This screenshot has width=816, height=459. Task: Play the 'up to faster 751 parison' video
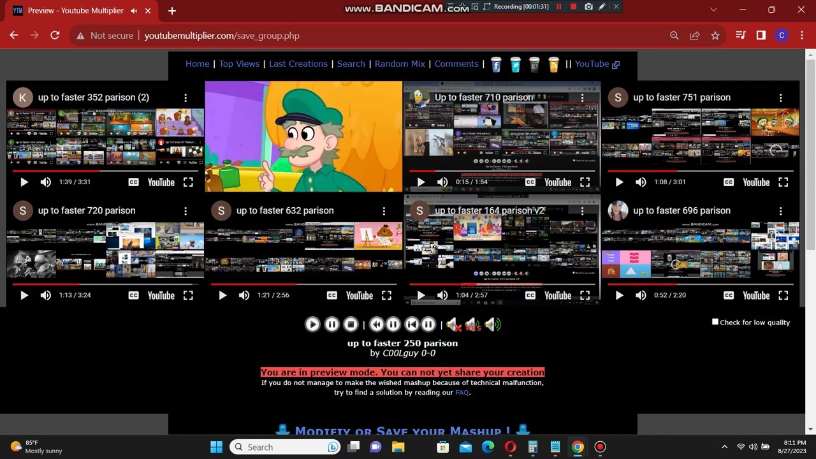(619, 182)
